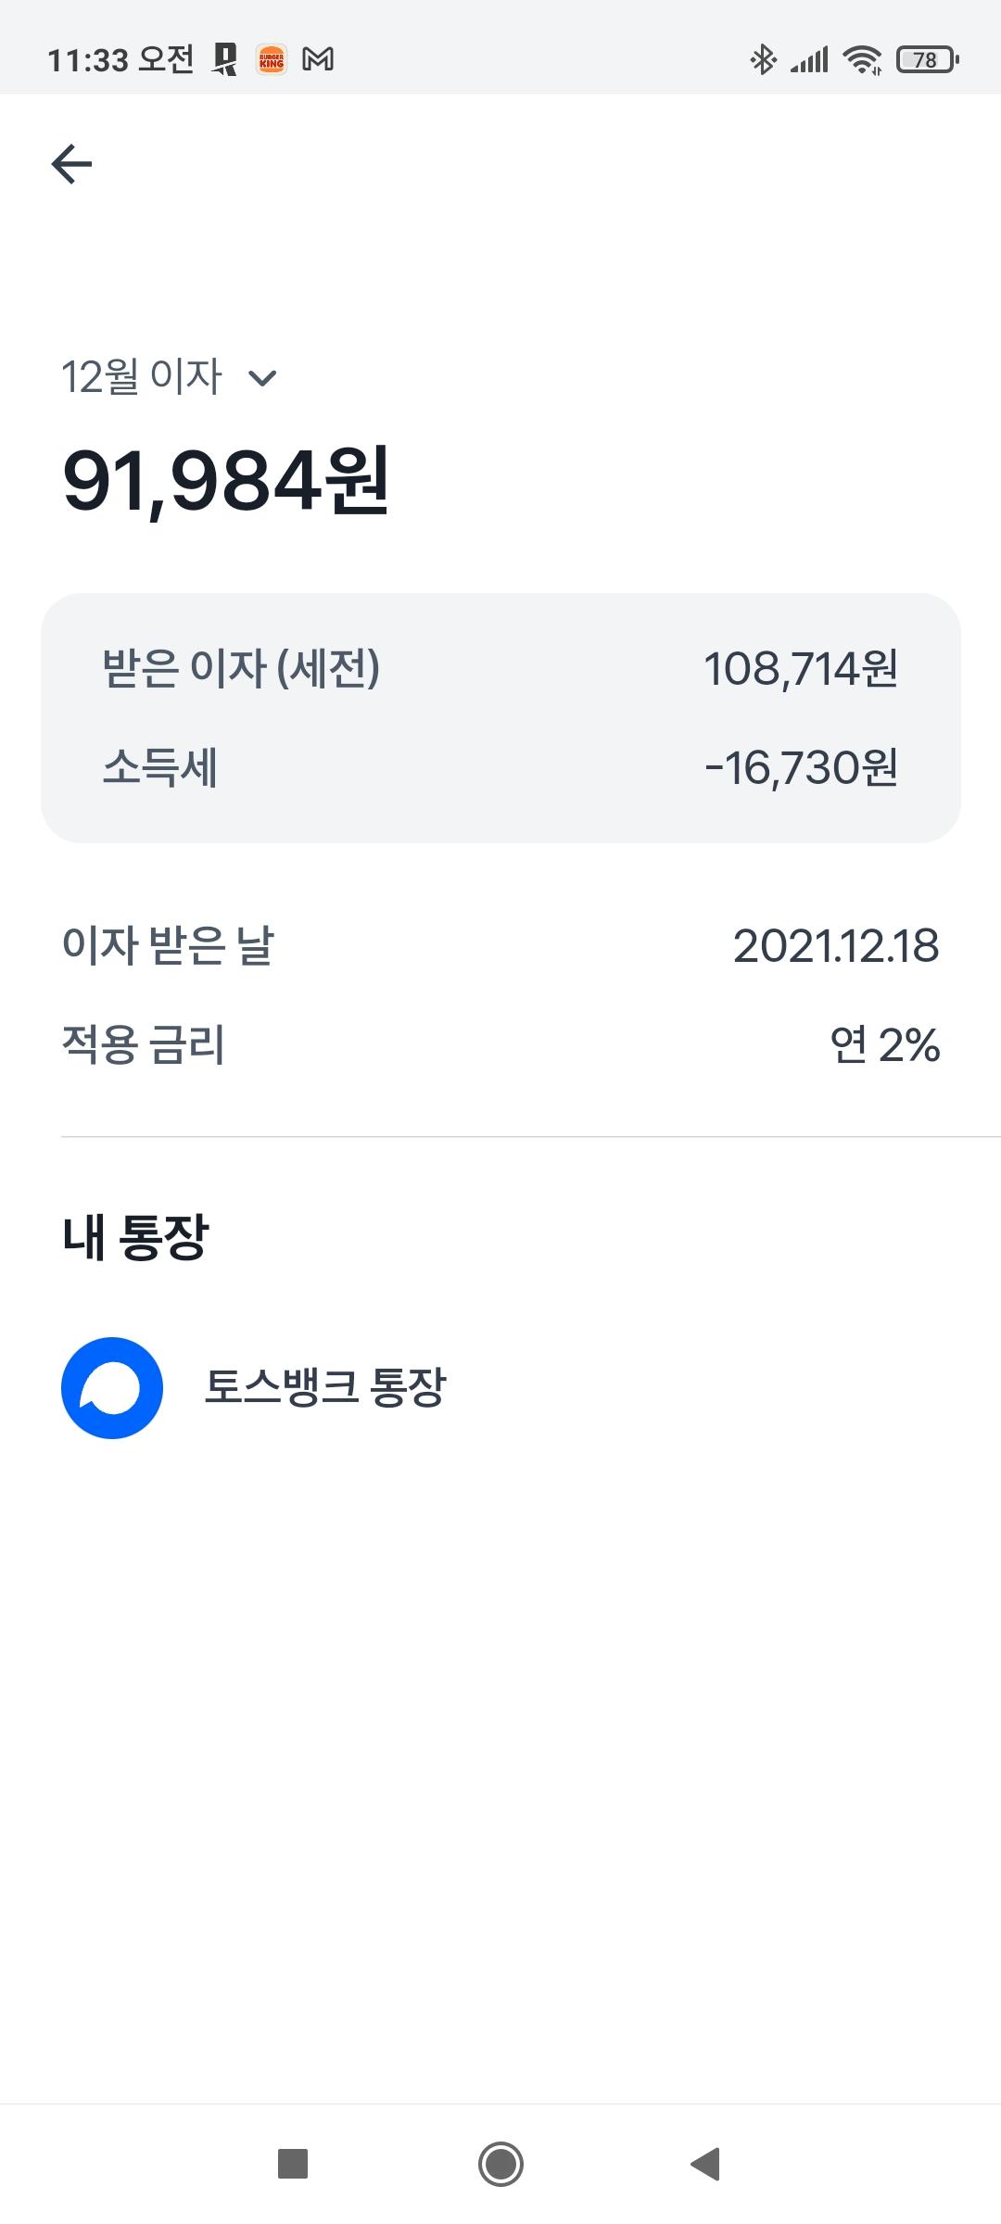Tap the Toss Bank blue logo icon
1001x2224 pixels.
(112, 1387)
